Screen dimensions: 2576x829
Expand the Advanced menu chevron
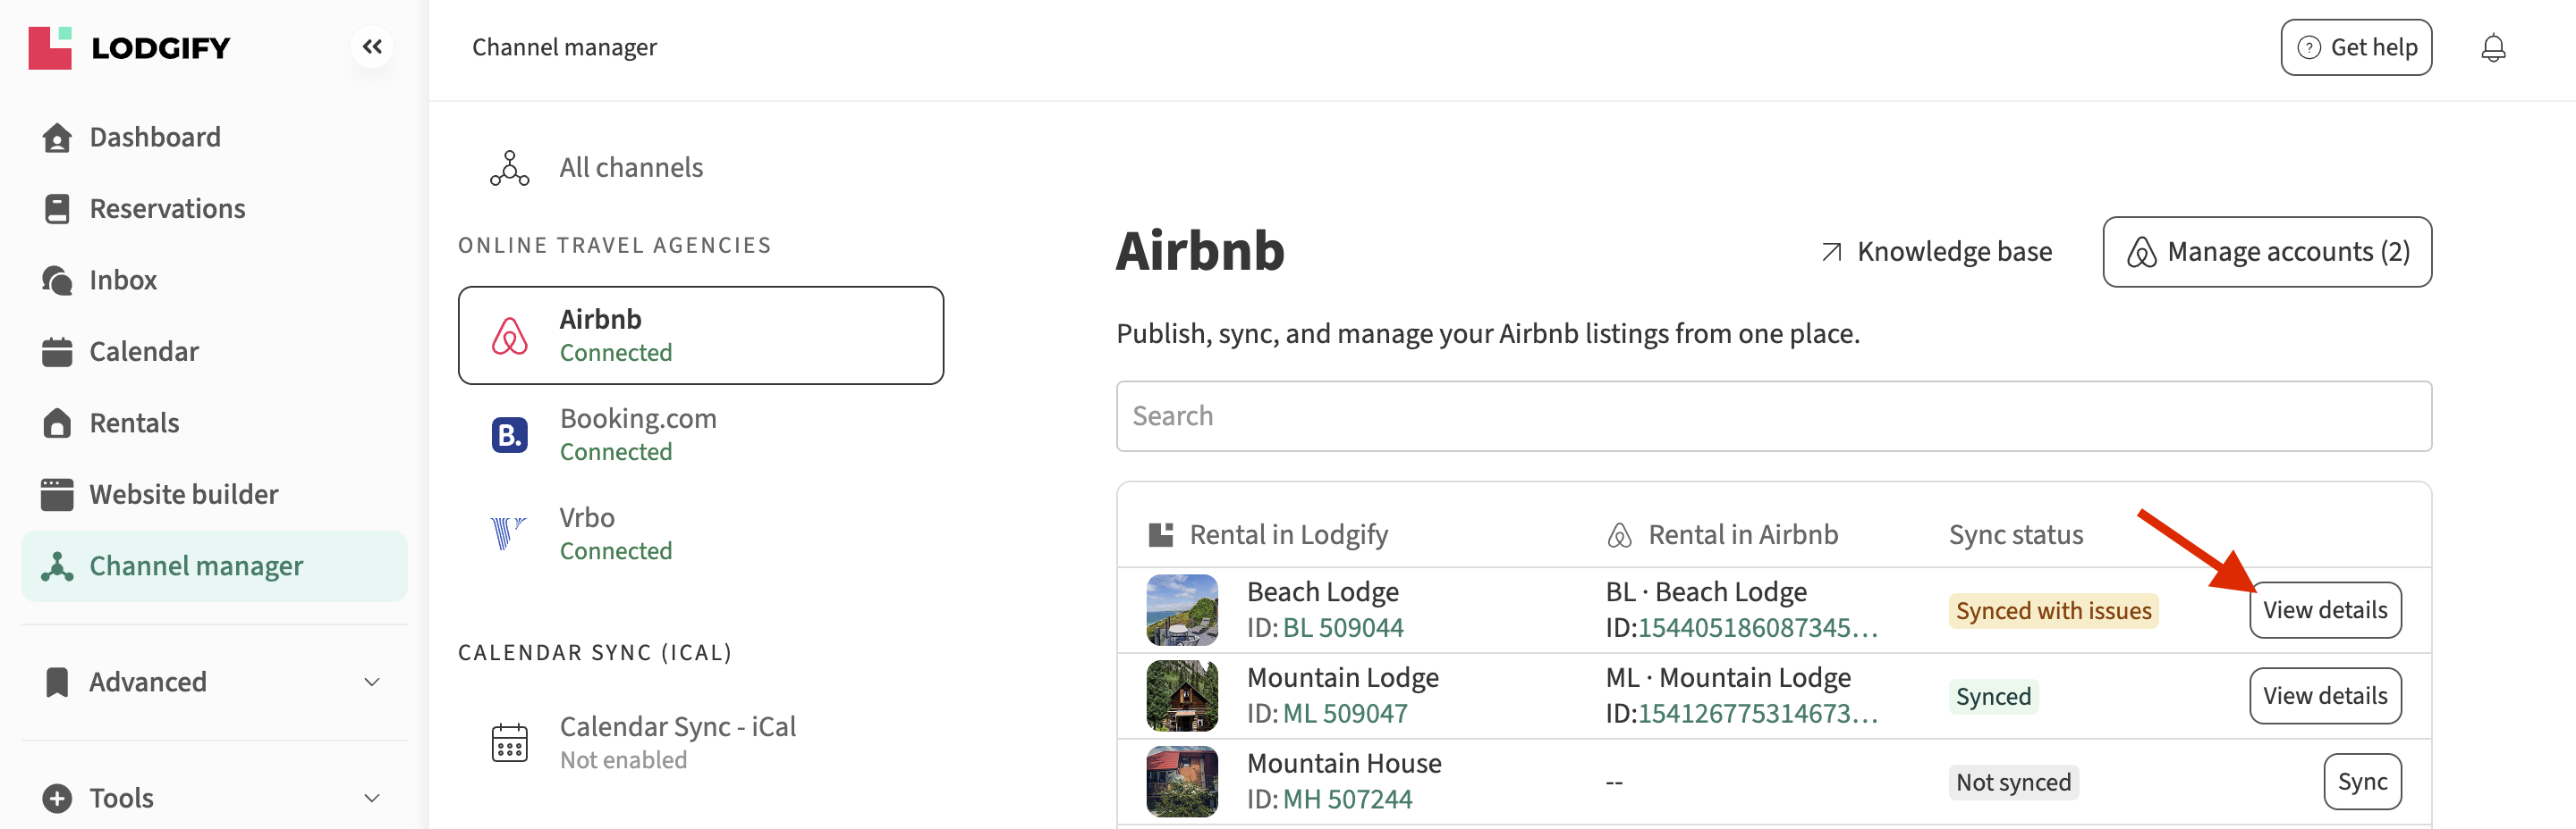pyautogui.click(x=372, y=682)
